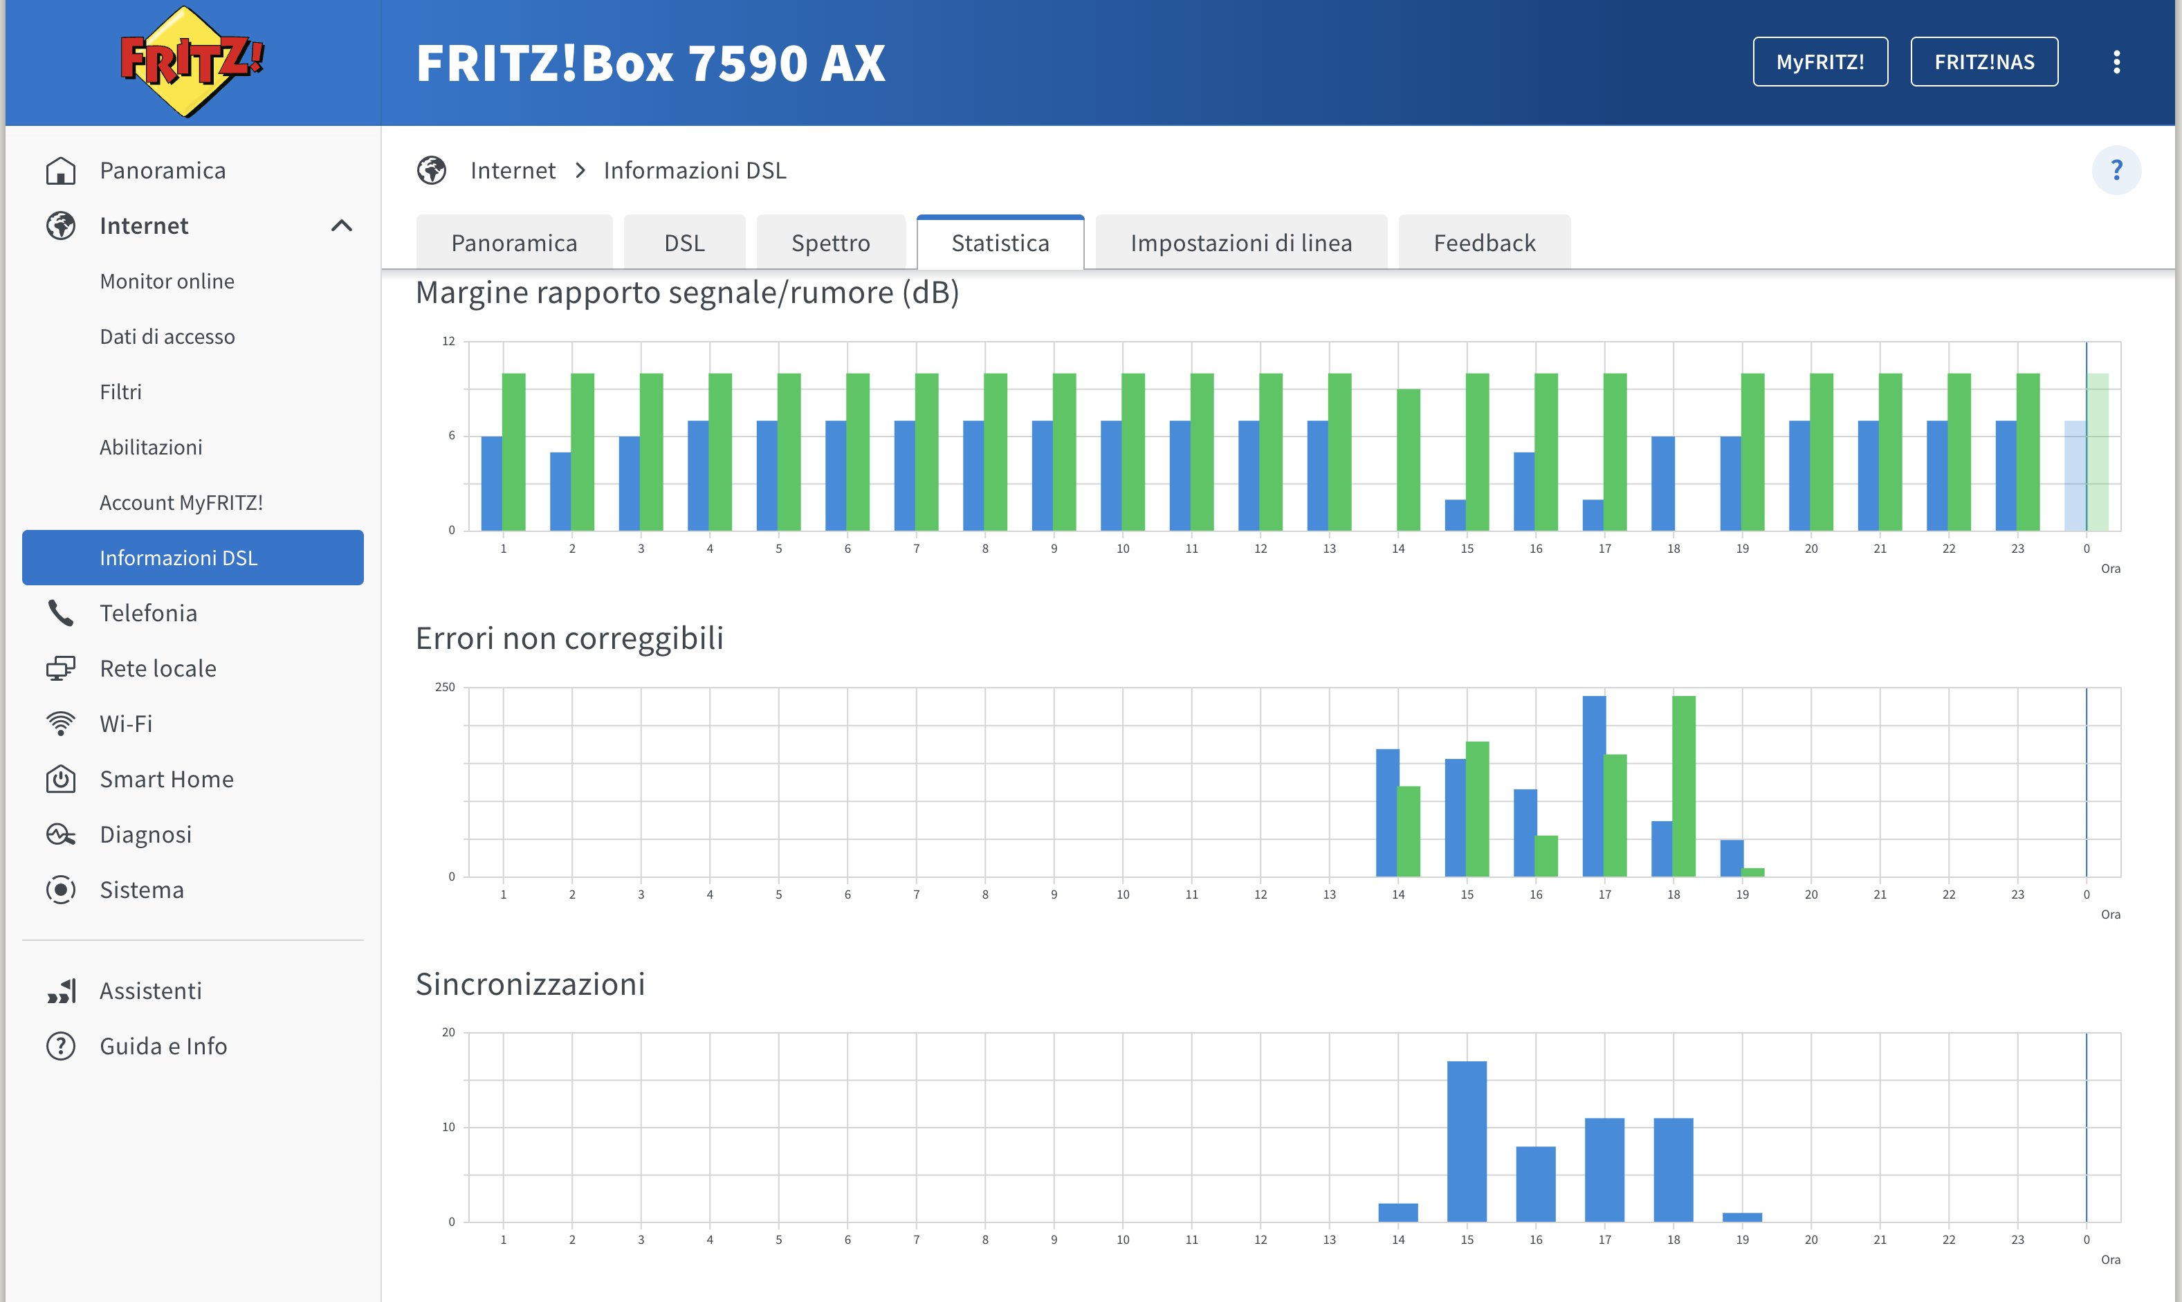The width and height of the screenshot is (2182, 1302).
Task: Click the Wi-Fi signal icon
Action: [61, 724]
